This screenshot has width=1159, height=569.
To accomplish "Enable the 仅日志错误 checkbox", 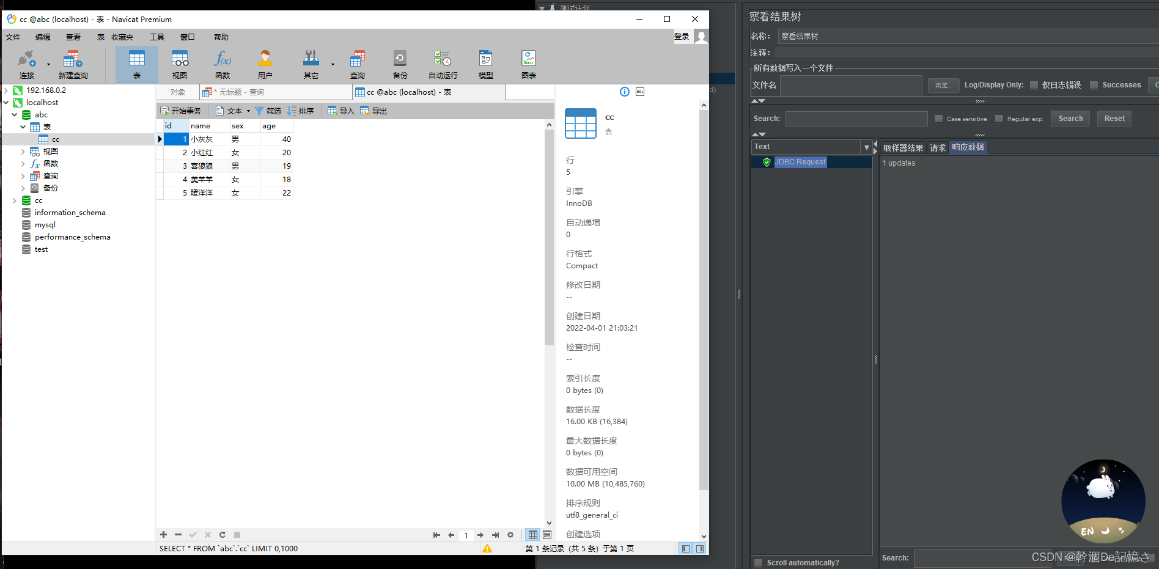I will (1034, 85).
